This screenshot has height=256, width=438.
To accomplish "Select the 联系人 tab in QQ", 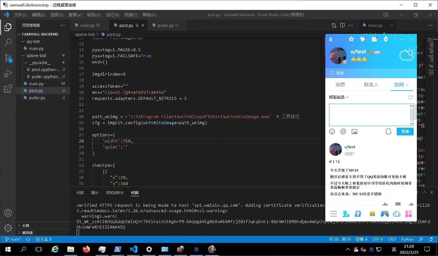I will click(x=371, y=84).
